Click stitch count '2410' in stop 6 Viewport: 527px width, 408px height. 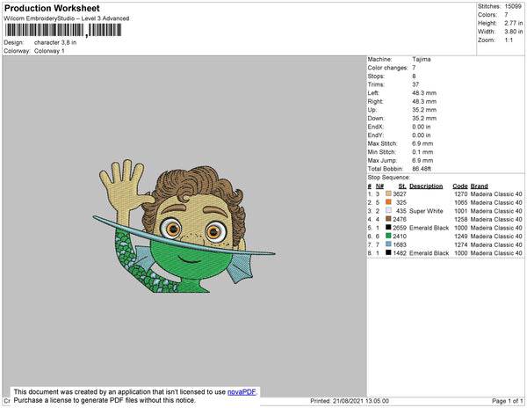click(x=400, y=237)
